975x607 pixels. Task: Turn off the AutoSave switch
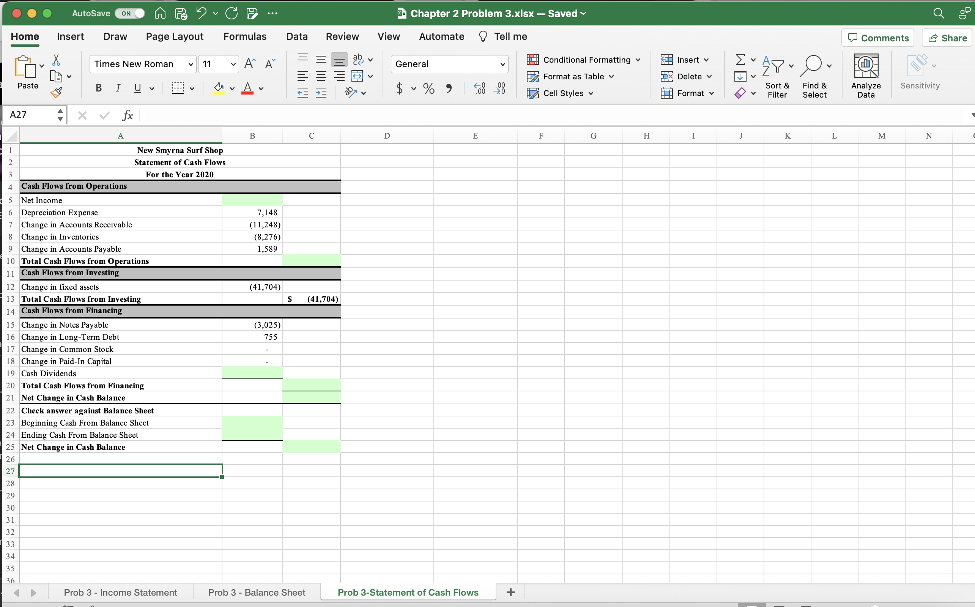pyautogui.click(x=129, y=13)
